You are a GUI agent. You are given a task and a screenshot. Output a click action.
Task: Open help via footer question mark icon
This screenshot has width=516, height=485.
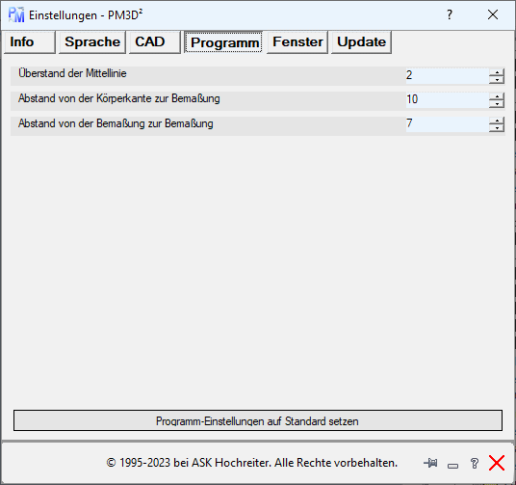pyautogui.click(x=475, y=463)
